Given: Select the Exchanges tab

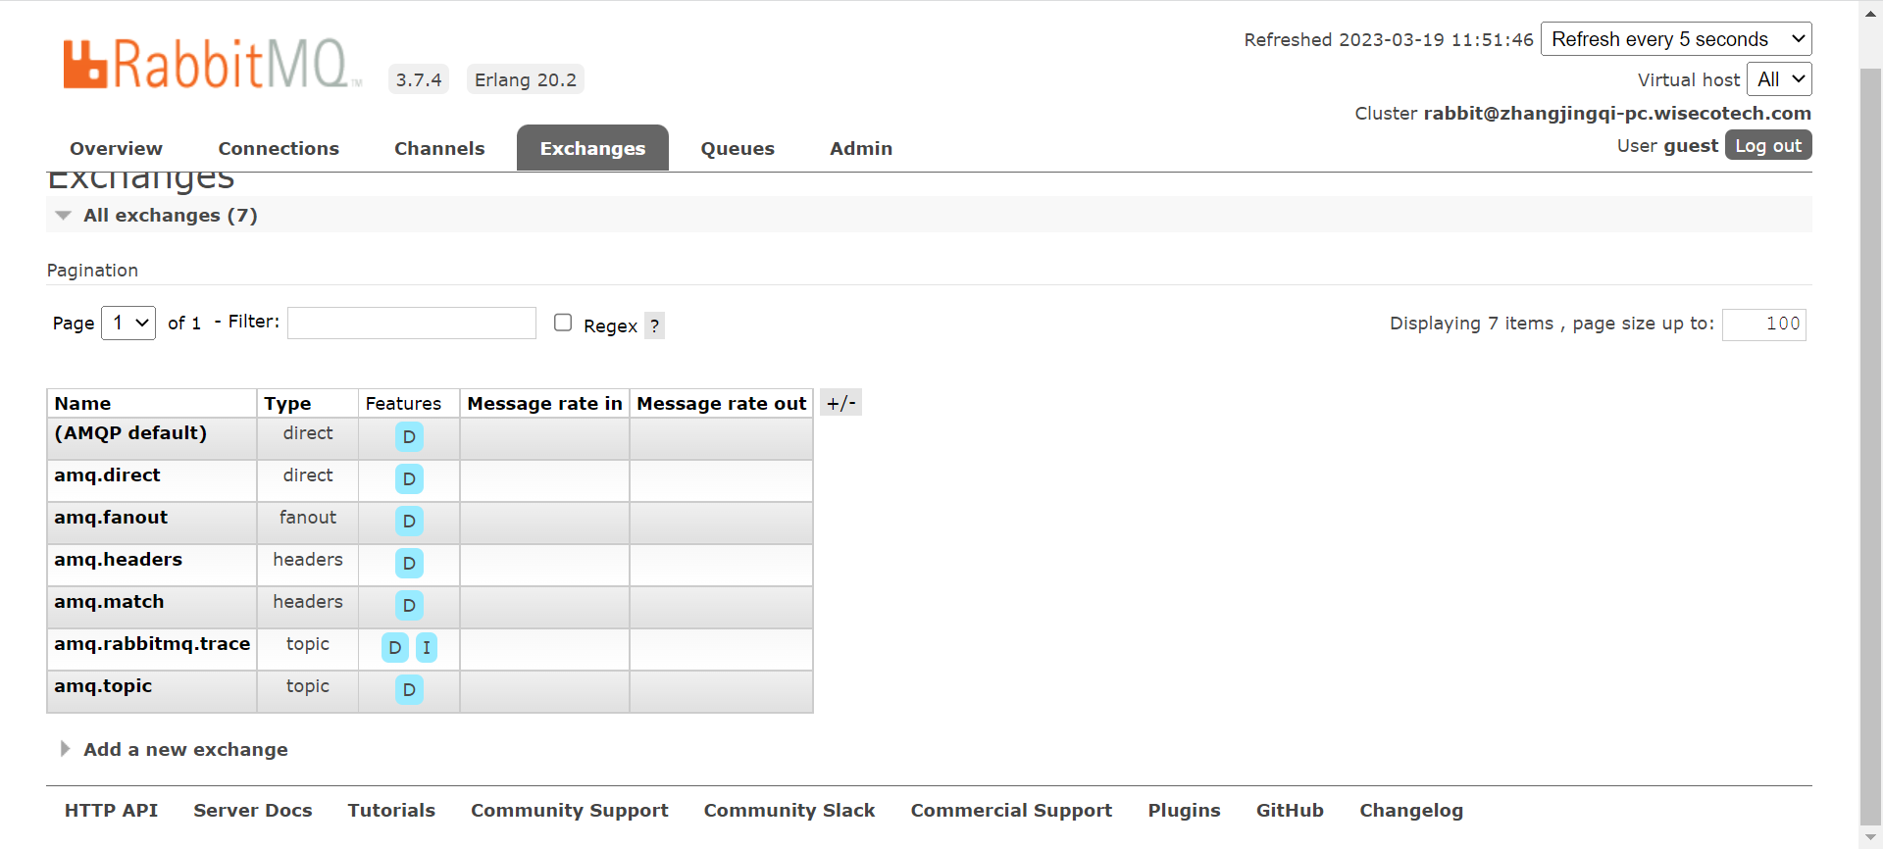Looking at the screenshot, I should pos(592,148).
